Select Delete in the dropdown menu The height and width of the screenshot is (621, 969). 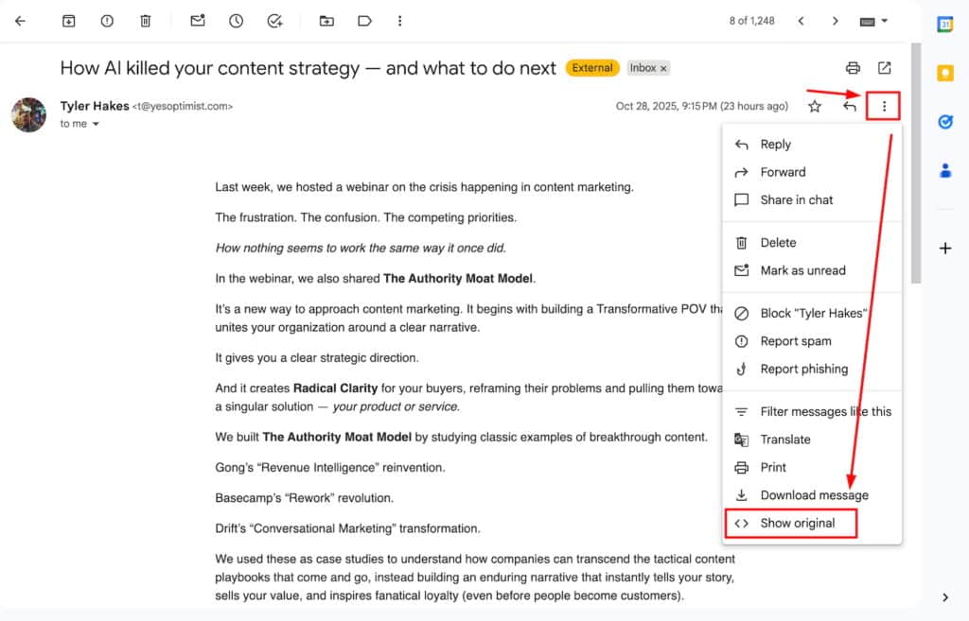click(x=811, y=243)
